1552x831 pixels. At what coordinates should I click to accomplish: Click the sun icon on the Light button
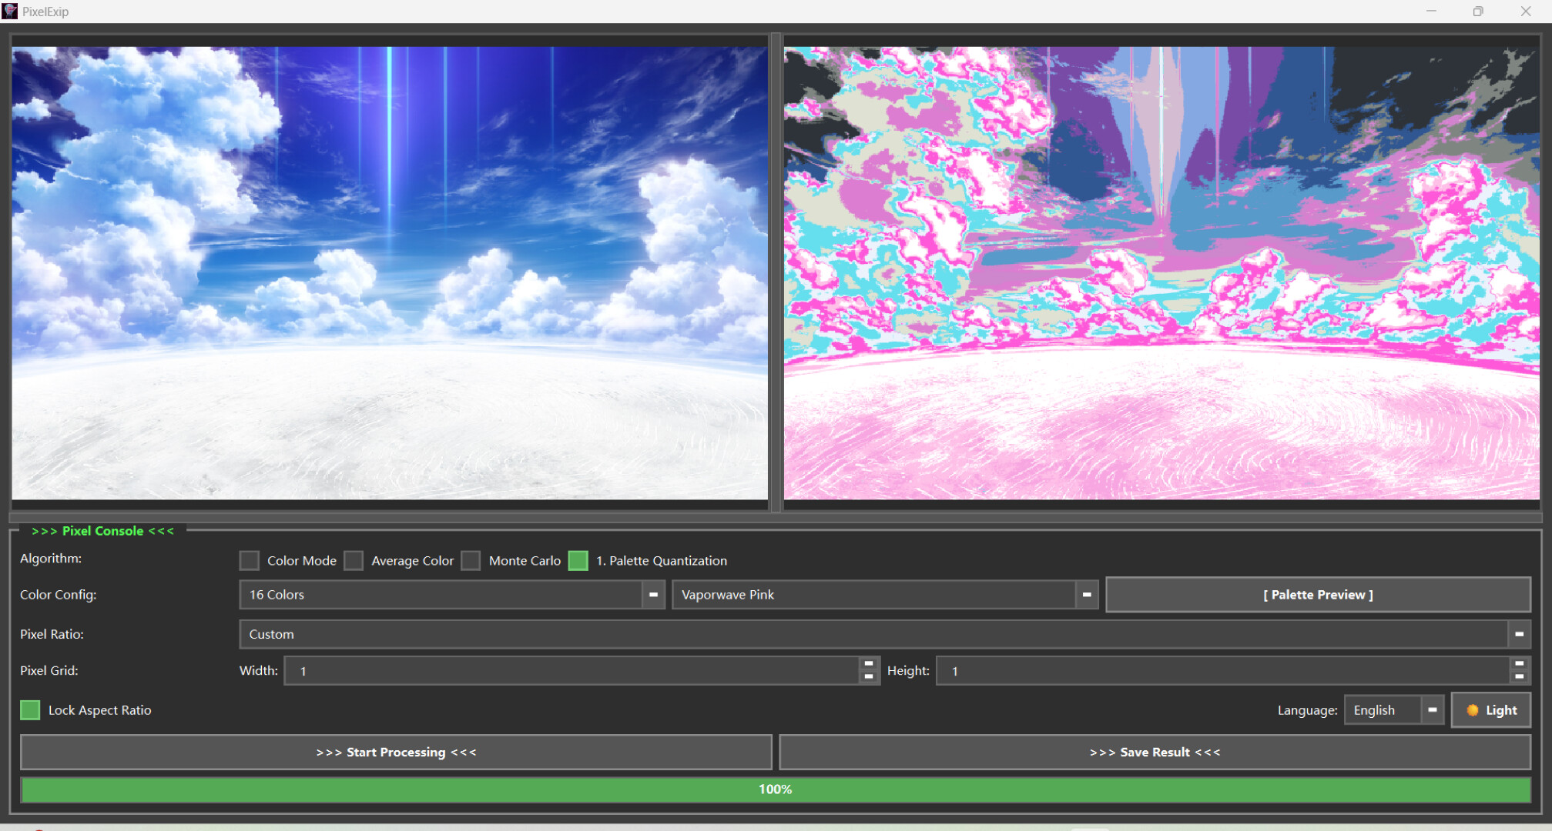[x=1473, y=709]
